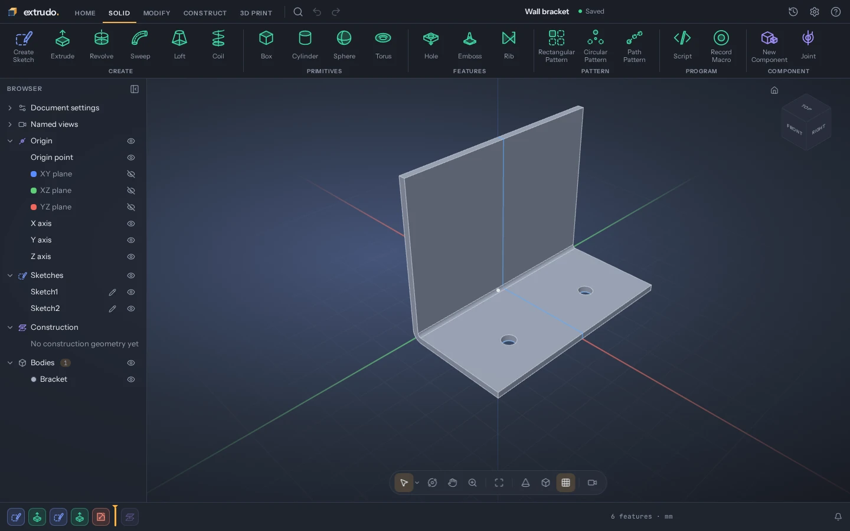Start a new sketch with Create Sketch
Image resolution: width=850 pixels, height=531 pixels.
pyautogui.click(x=24, y=47)
